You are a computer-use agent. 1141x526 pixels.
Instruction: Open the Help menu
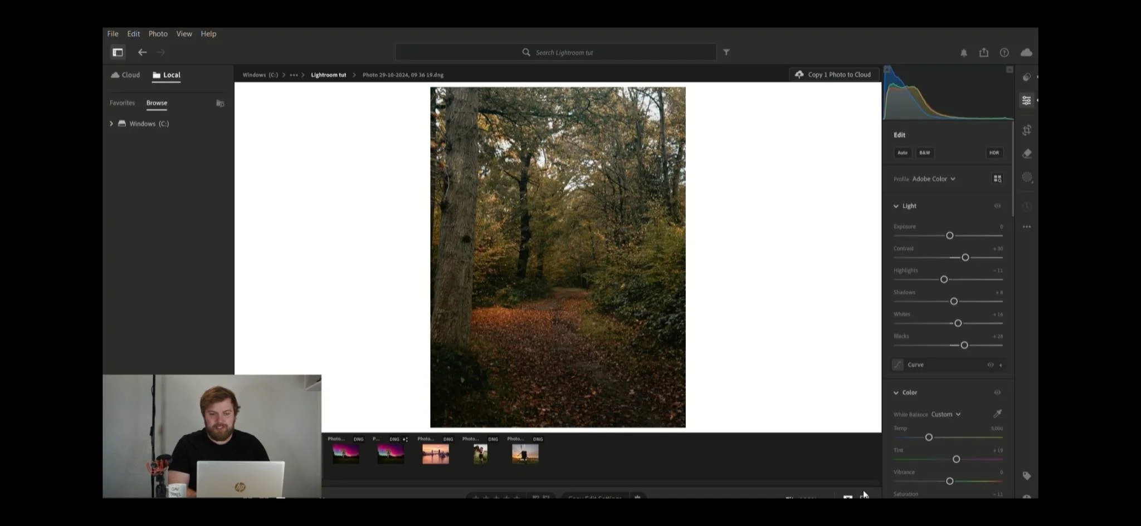pyautogui.click(x=208, y=34)
